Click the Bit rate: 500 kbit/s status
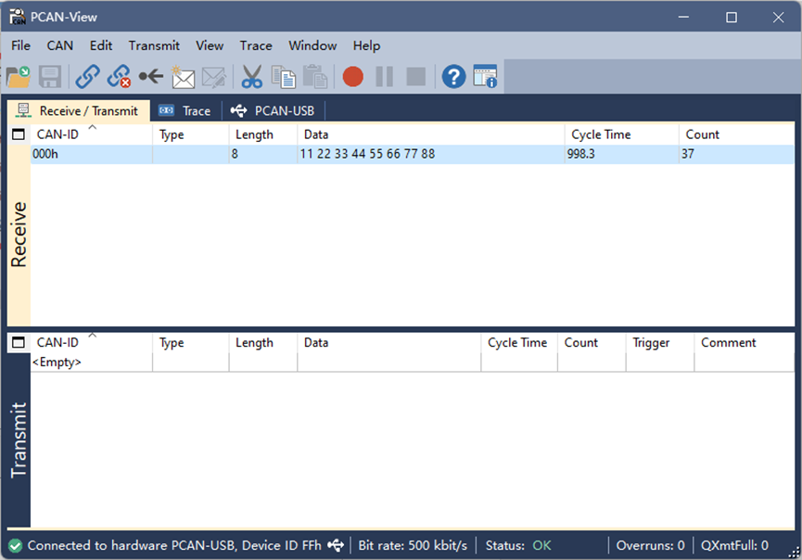The height and width of the screenshot is (560, 802). [413, 546]
